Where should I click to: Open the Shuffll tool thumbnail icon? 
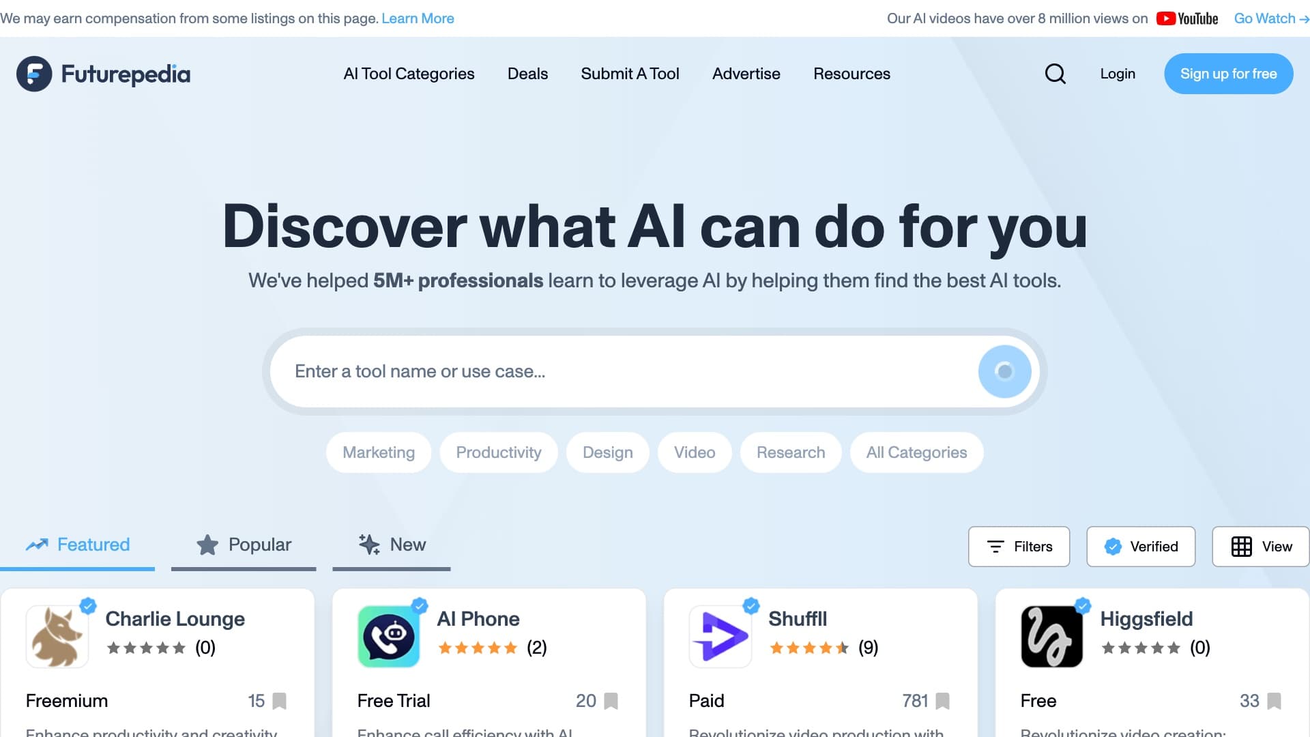(x=720, y=636)
